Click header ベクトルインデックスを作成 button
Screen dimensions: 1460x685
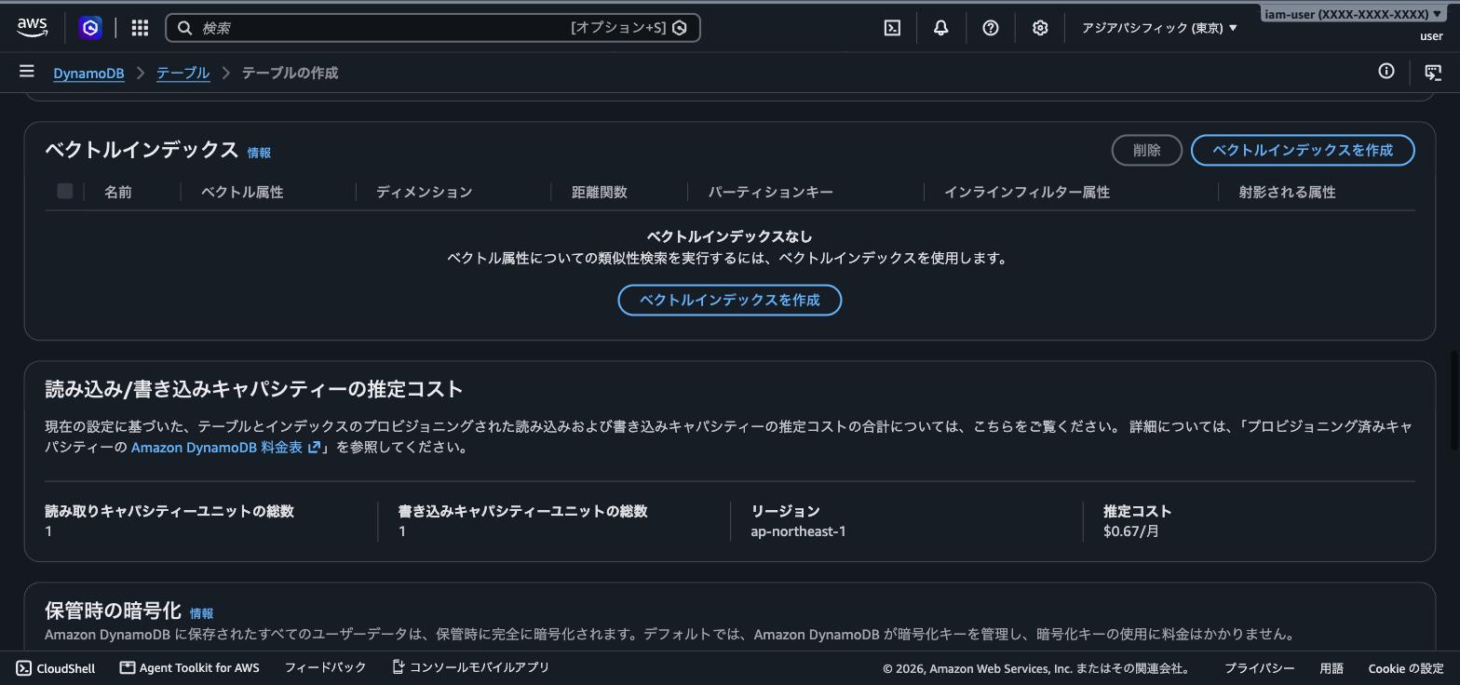coord(1303,150)
